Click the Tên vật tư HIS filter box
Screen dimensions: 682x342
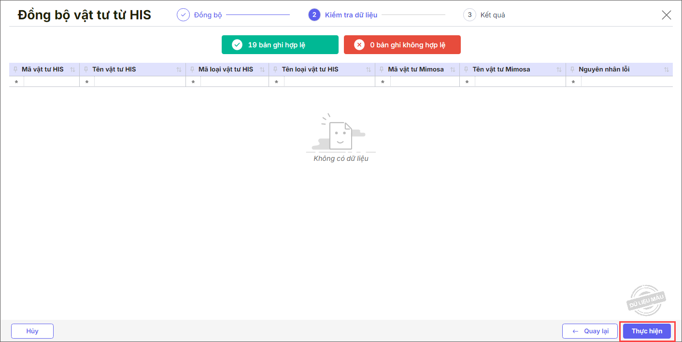[x=140, y=82]
